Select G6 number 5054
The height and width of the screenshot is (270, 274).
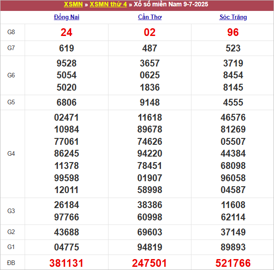67,75
